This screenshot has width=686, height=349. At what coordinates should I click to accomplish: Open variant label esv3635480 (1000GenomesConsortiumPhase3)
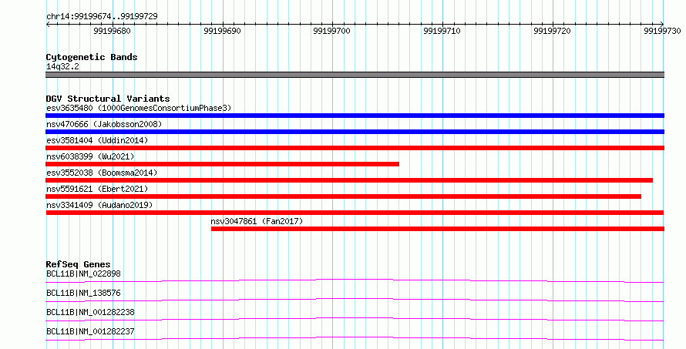[139, 108]
